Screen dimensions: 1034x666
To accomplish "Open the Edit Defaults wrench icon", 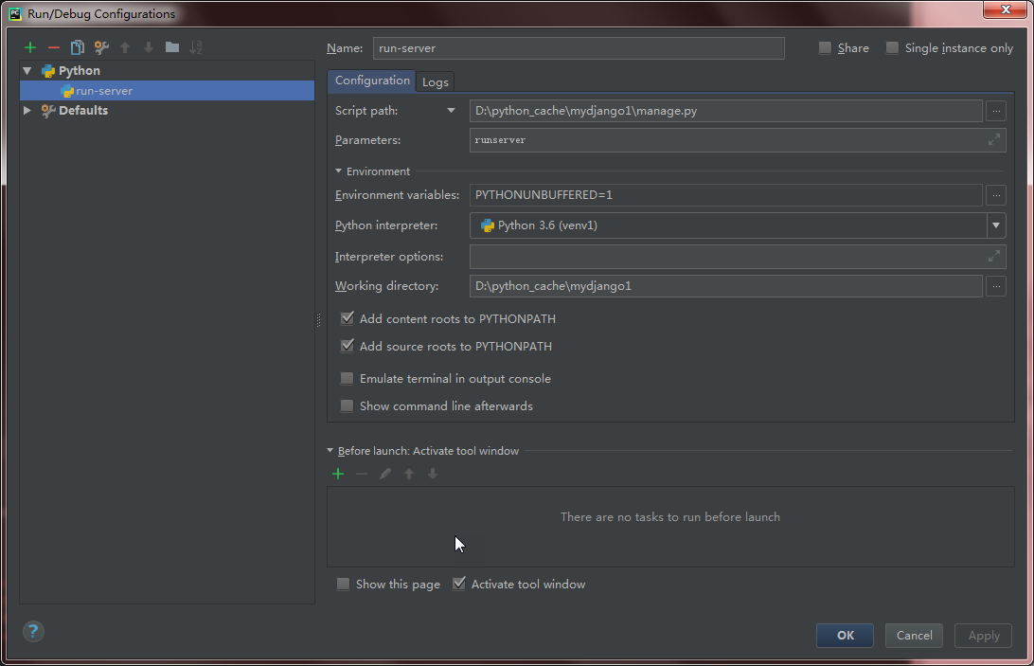I will pos(101,47).
